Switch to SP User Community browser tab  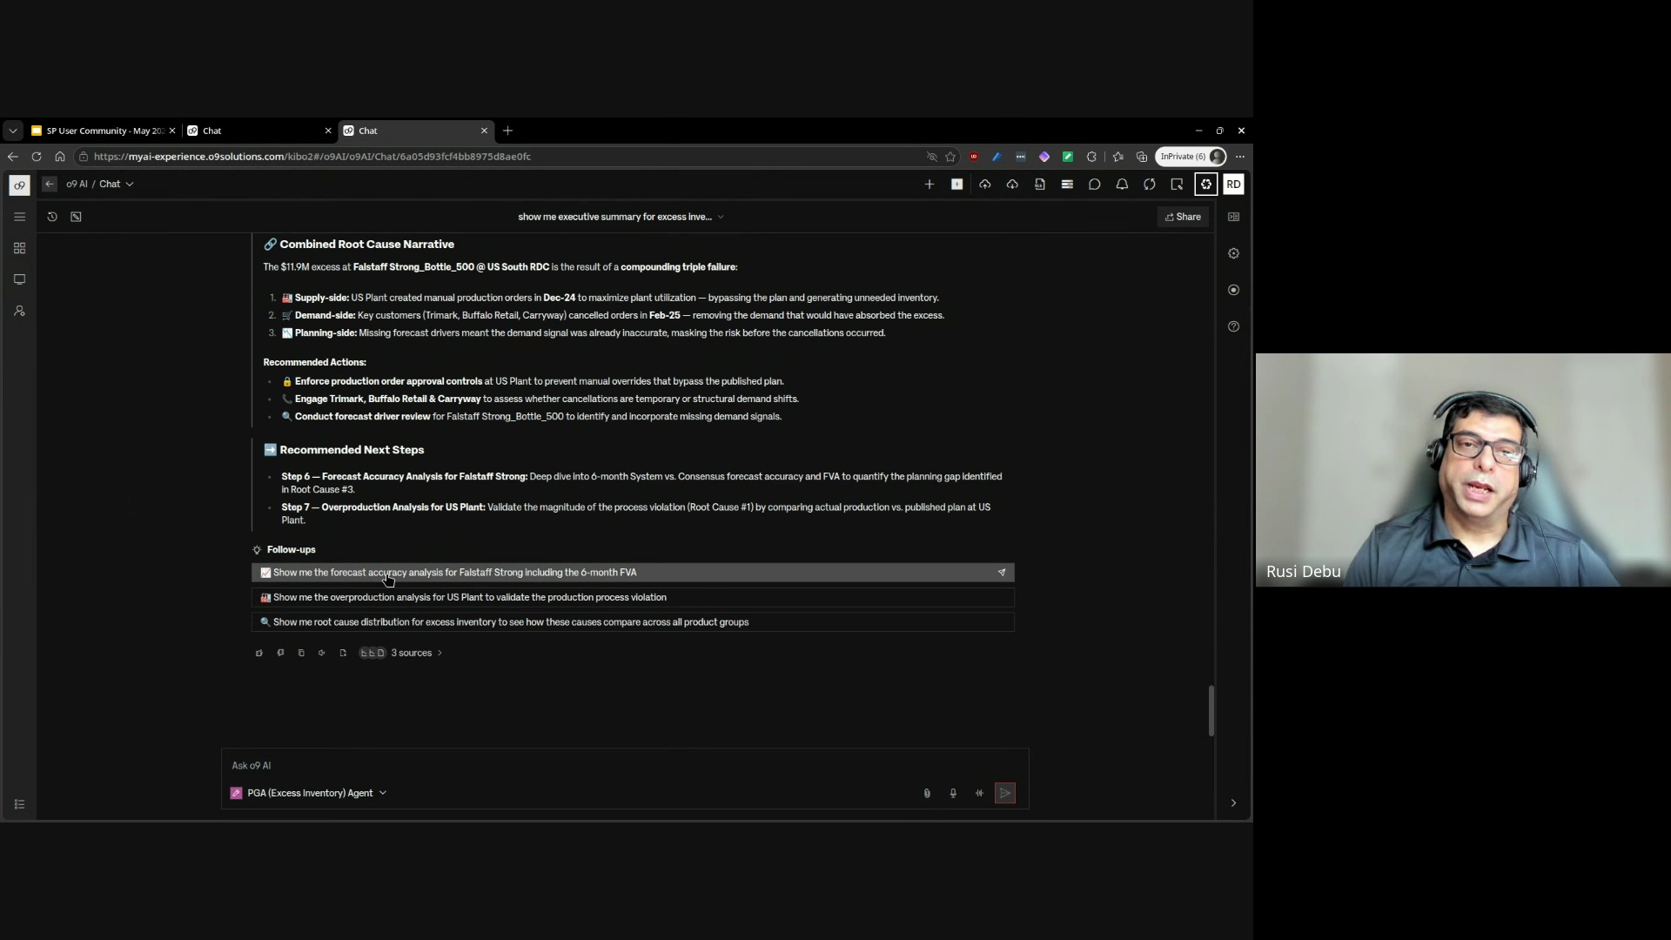pyautogui.click(x=103, y=131)
